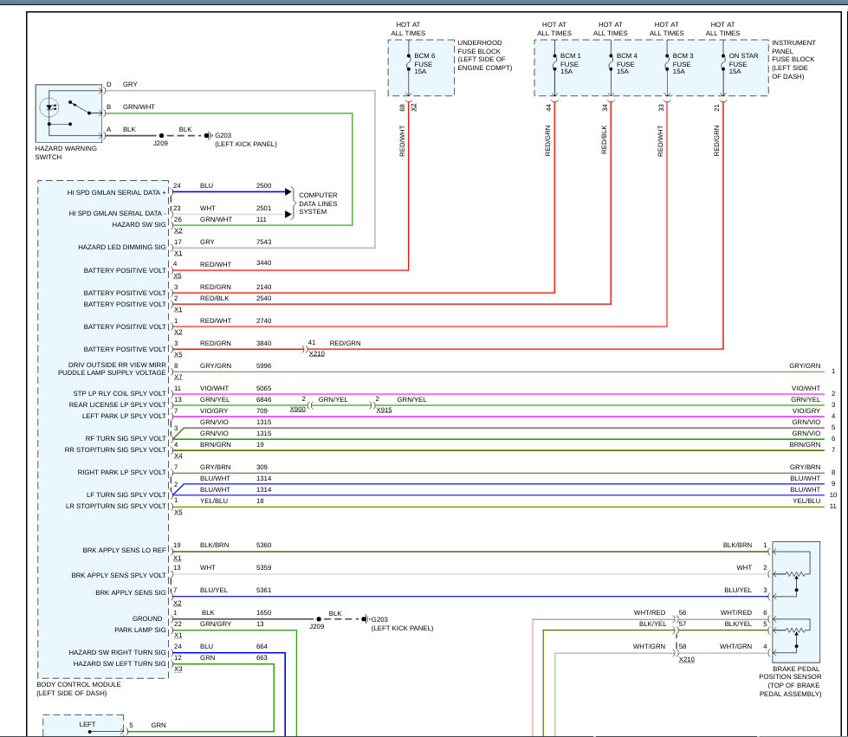Select the Hazard Warning Switch component symbol

pyautogui.click(x=68, y=113)
